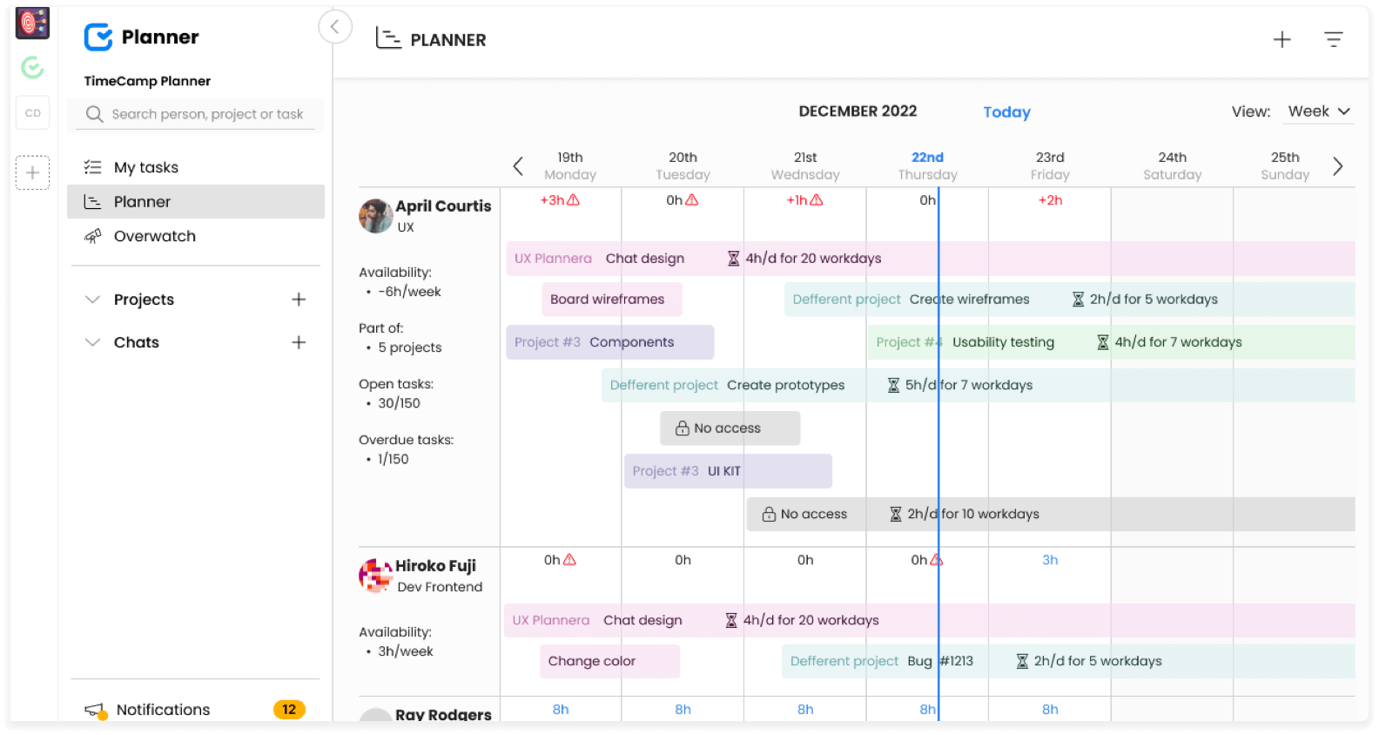Screen dimensions: 1379x735
Task: Go to previous week arrow
Action: coord(518,166)
